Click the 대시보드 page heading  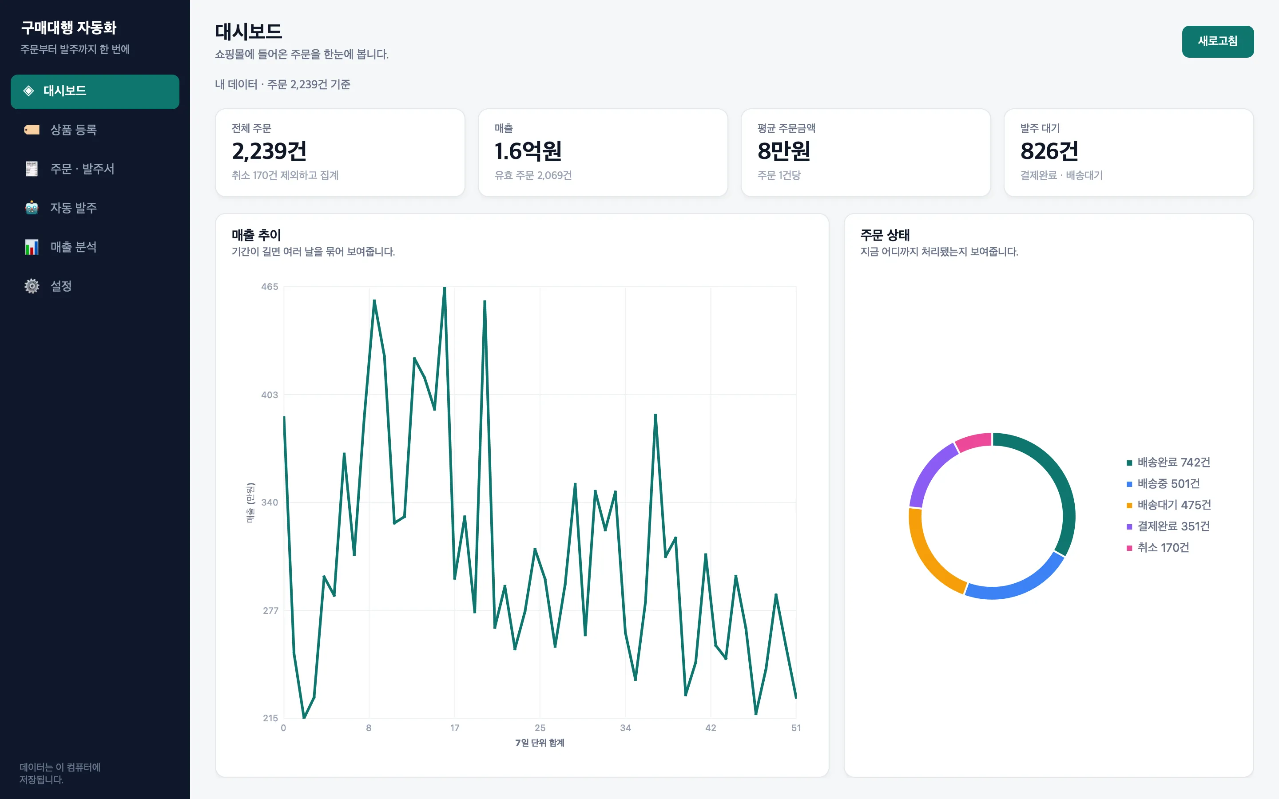[248, 32]
